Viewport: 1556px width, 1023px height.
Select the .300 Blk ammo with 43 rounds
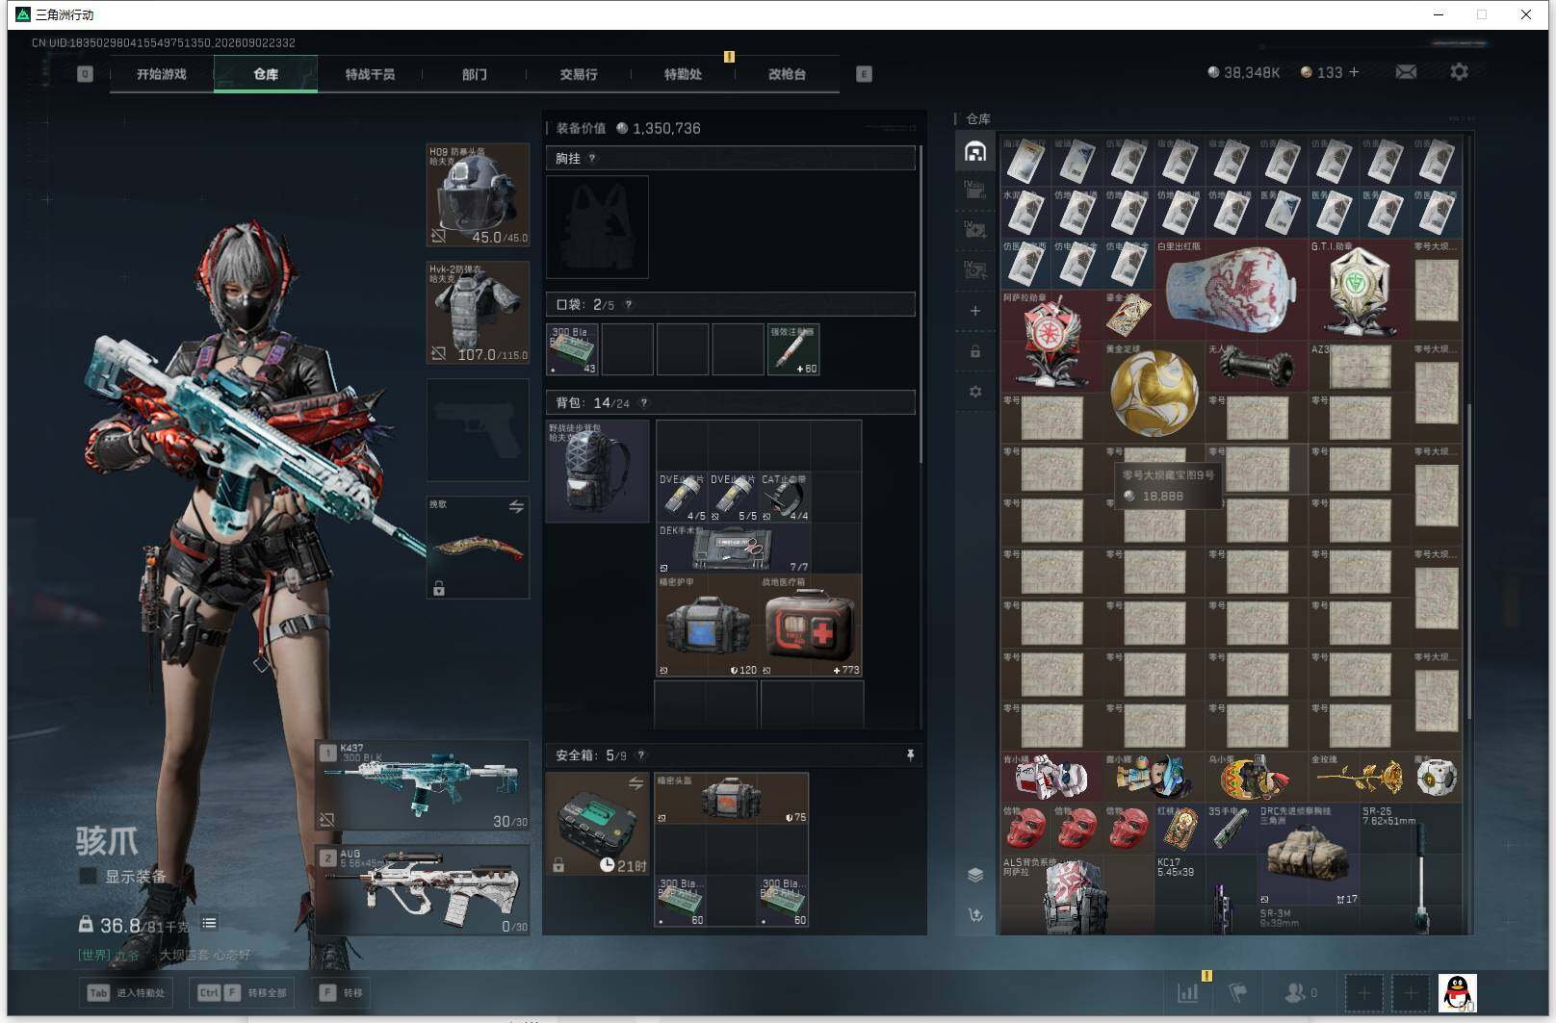coord(572,349)
